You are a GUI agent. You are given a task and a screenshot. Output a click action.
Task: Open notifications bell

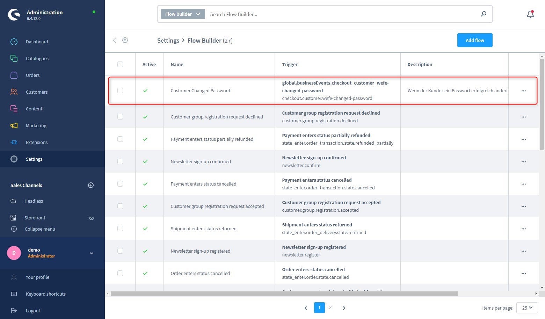point(530,14)
